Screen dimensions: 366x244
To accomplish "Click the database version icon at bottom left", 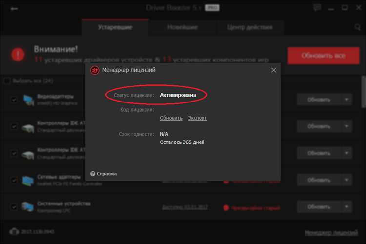I will pyautogui.click(x=14, y=232).
